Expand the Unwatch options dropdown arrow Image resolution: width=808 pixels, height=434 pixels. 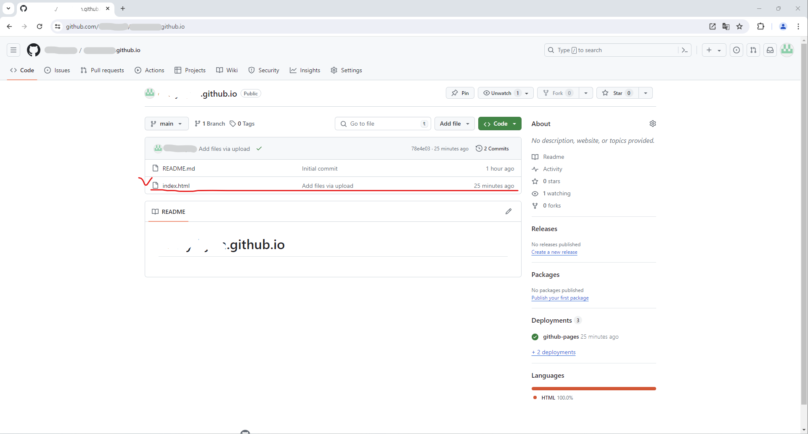(x=527, y=93)
